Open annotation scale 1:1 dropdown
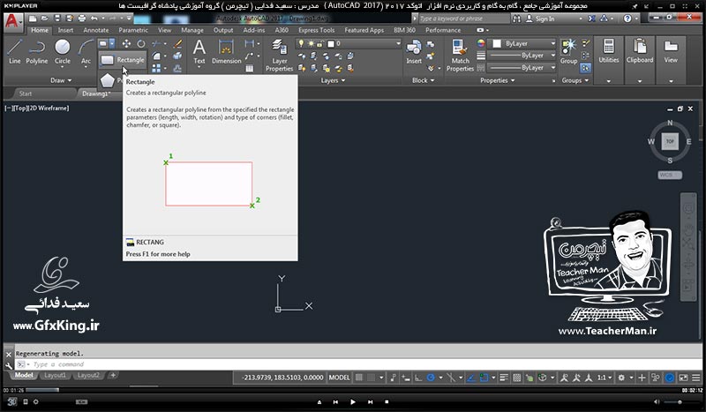The image size is (706, 412). (x=605, y=378)
